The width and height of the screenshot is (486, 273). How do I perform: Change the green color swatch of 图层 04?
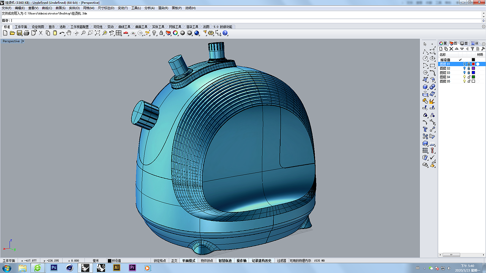click(x=473, y=77)
